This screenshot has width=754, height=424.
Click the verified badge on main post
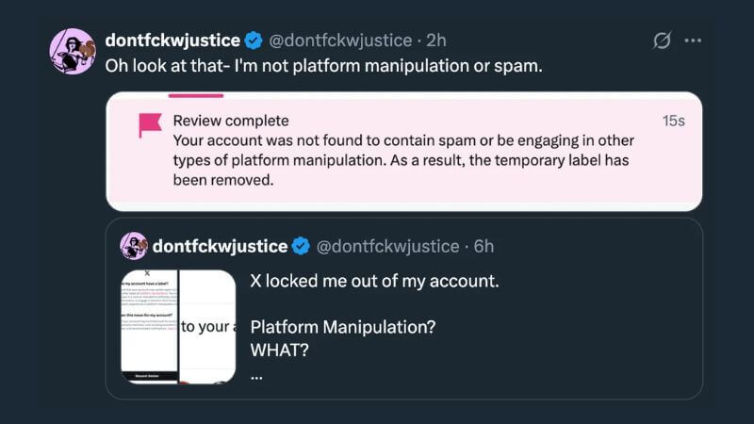click(x=254, y=41)
